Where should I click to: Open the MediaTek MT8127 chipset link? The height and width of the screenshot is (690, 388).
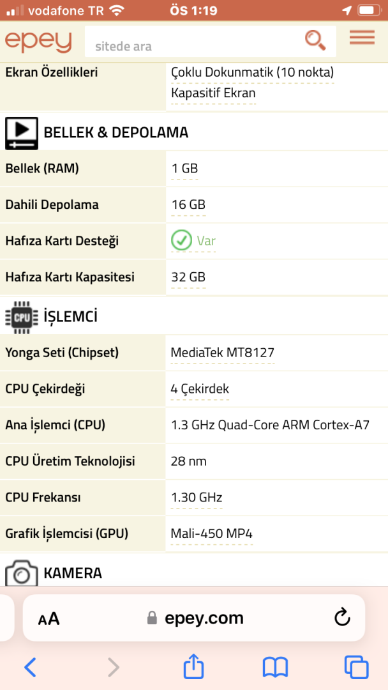223,353
